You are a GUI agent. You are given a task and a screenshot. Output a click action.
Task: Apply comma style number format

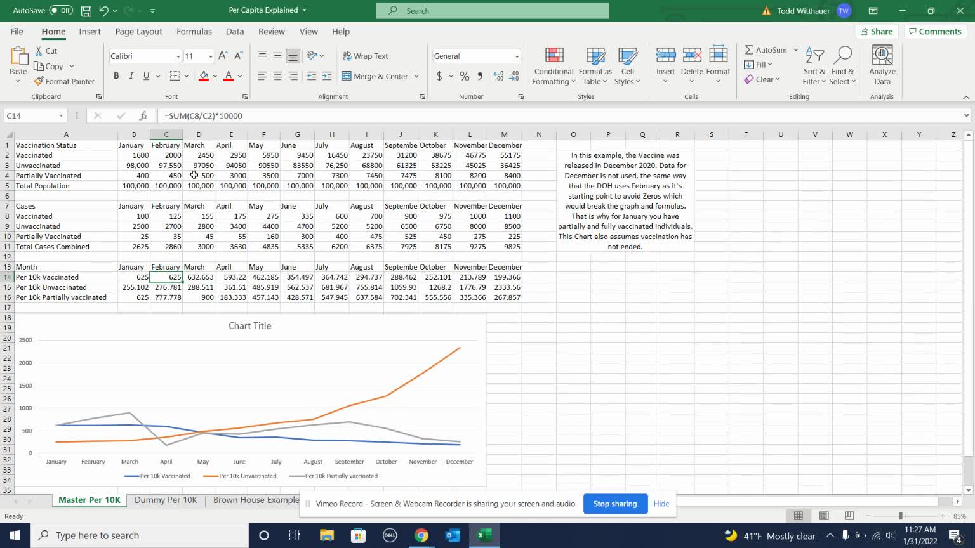coord(480,76)
